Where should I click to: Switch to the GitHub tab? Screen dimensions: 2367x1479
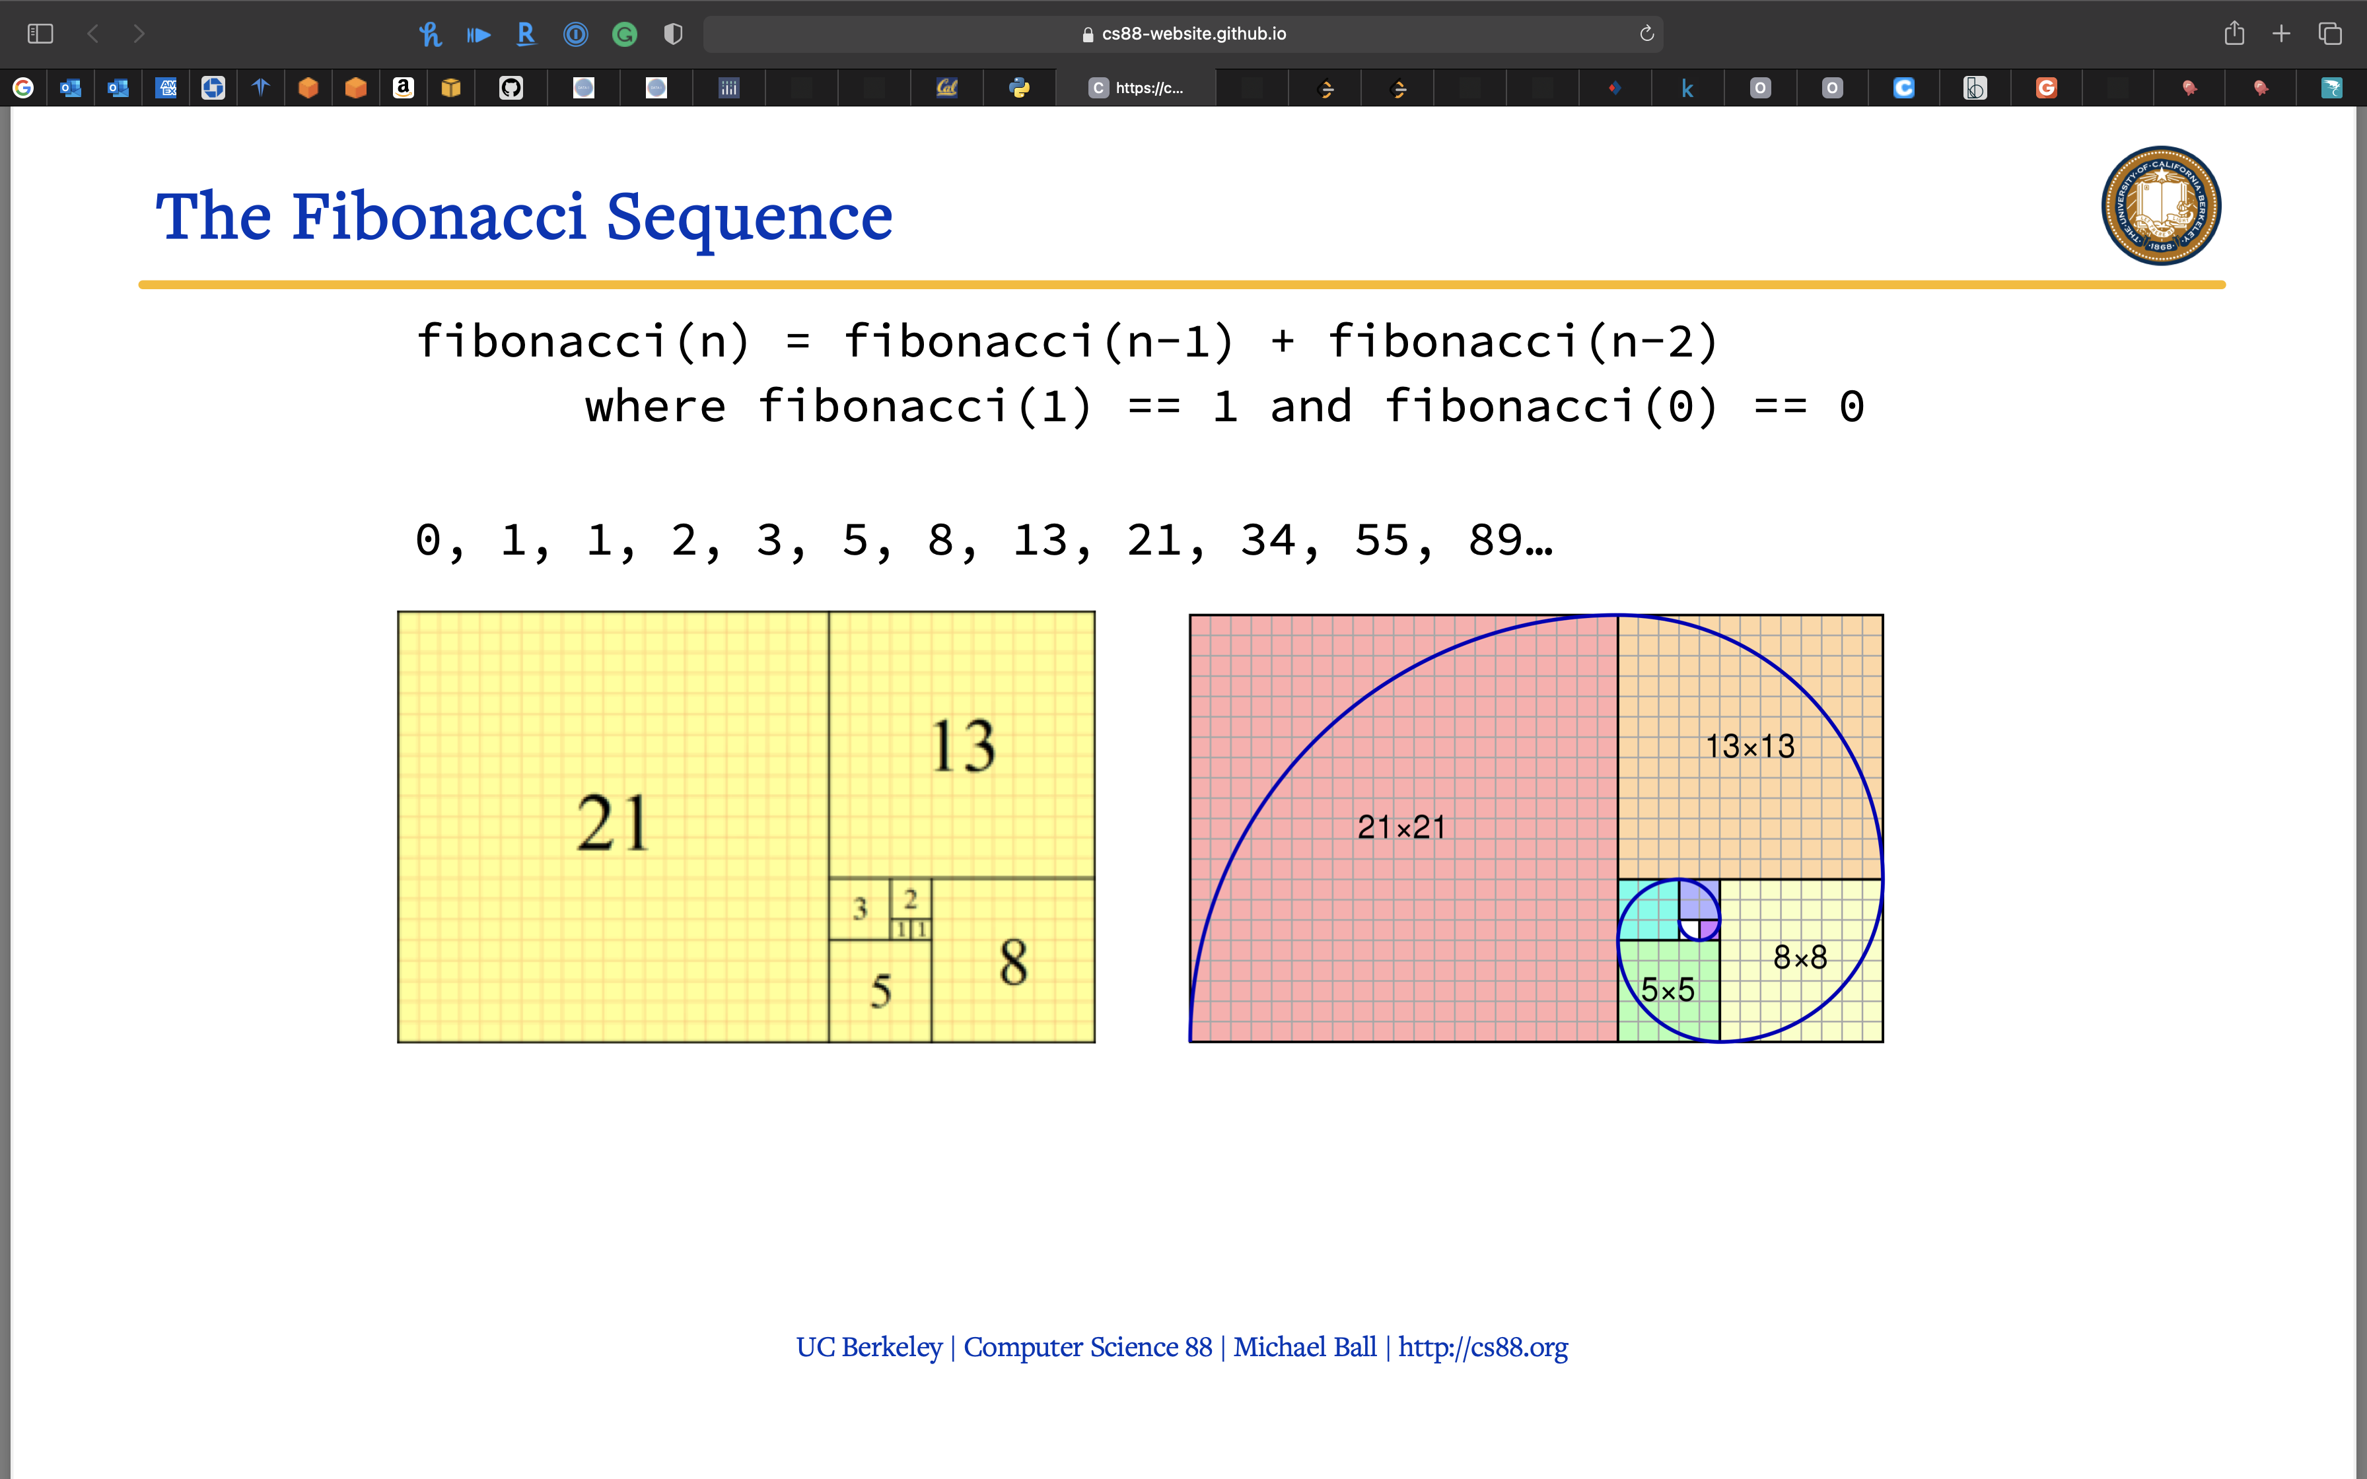tap(511, 88)
